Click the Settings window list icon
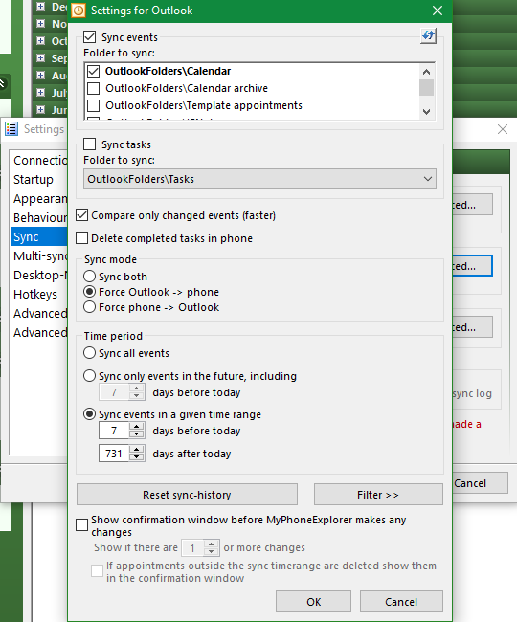517x622 pixels. pyautogui.click(x=11, y=129)
